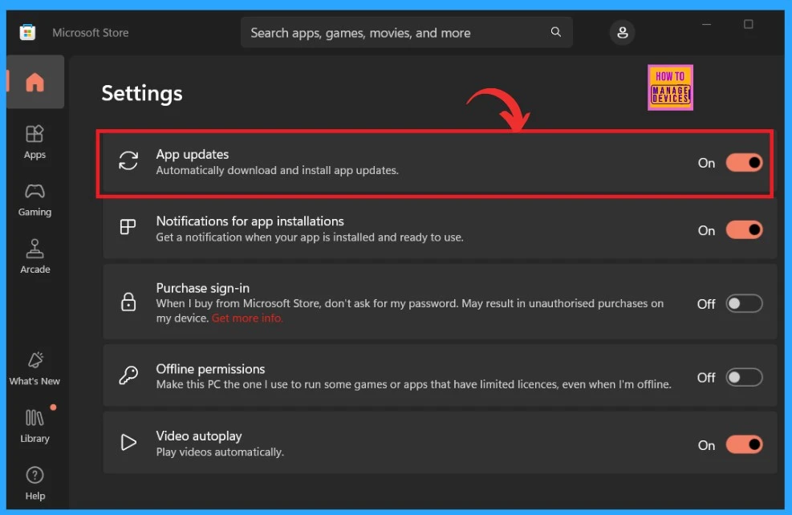Click the 'Microsoft Store' title text
Viewport: 792px width, 515px height.
[91, 33]
